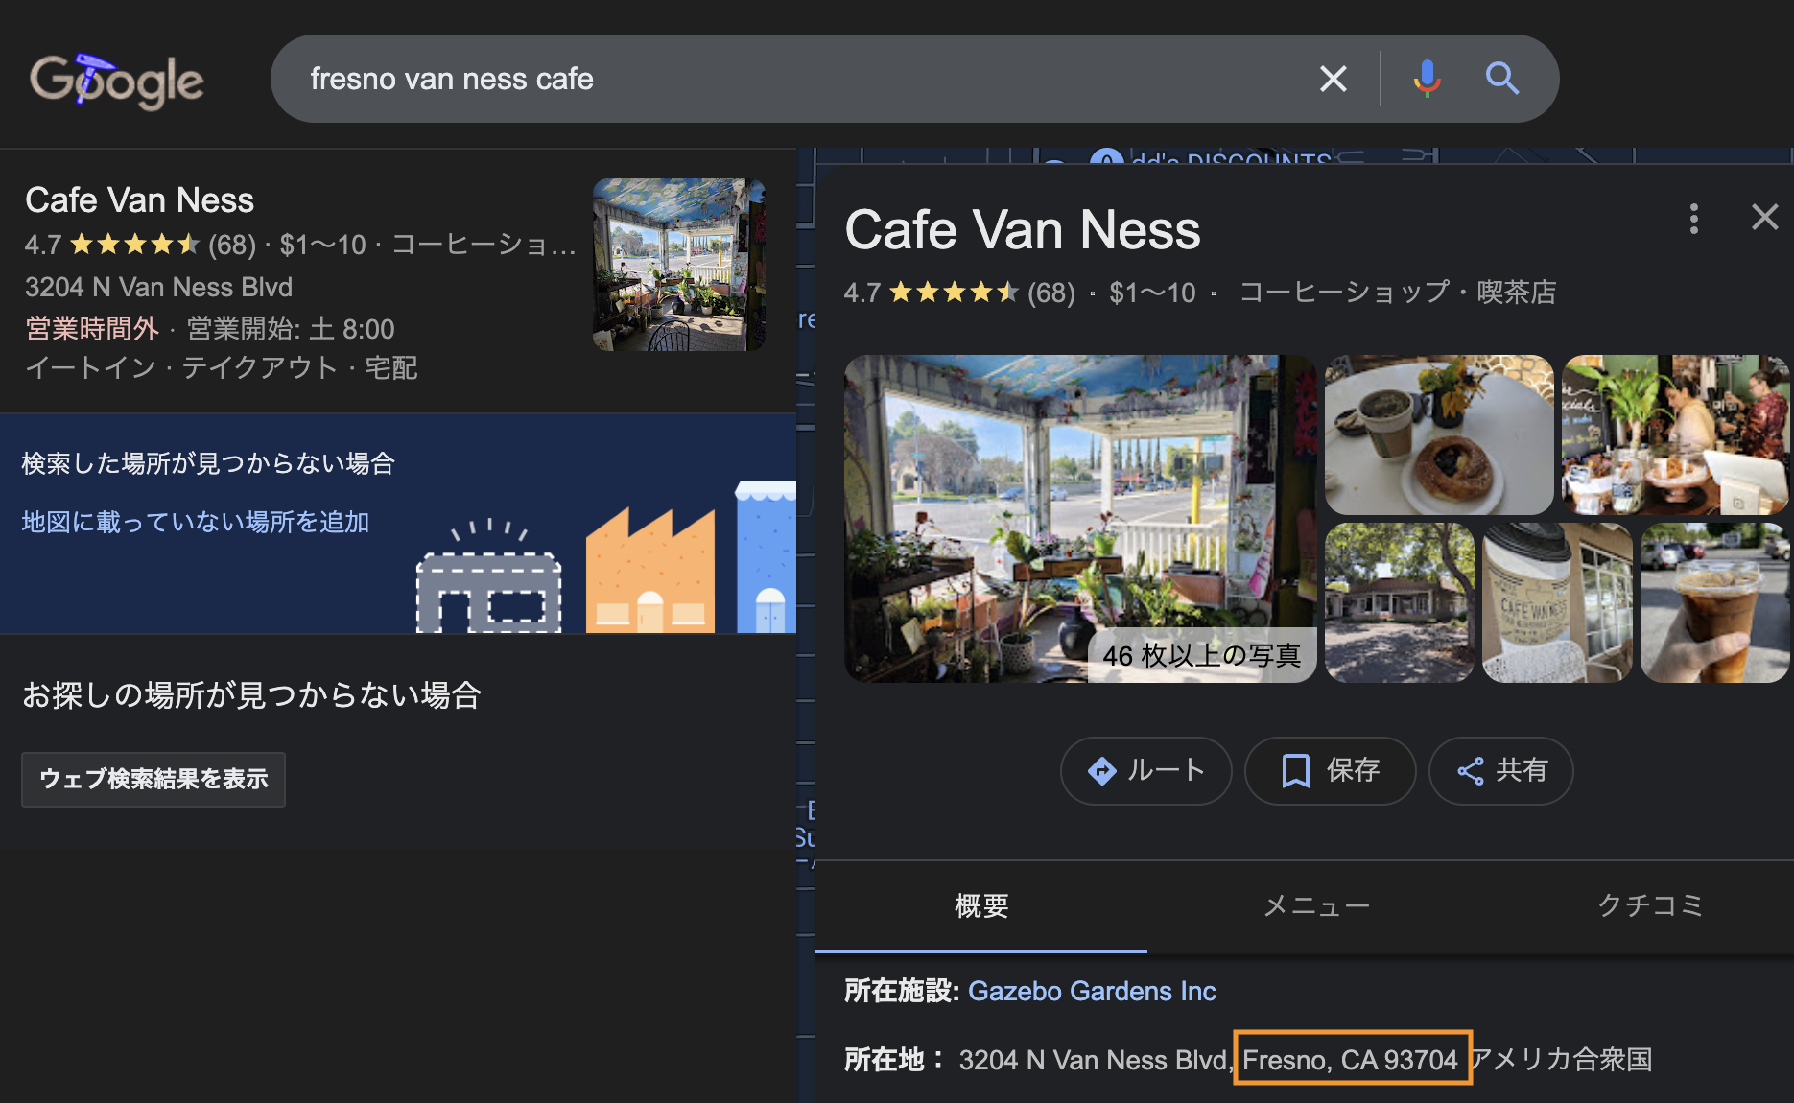Image resolution: width=1794 pixels, height=1103 pixels.
Task: Click the 3204 N Van Ness Blvd address in result list
Action: pyautogui.click(x=158, y=287)
